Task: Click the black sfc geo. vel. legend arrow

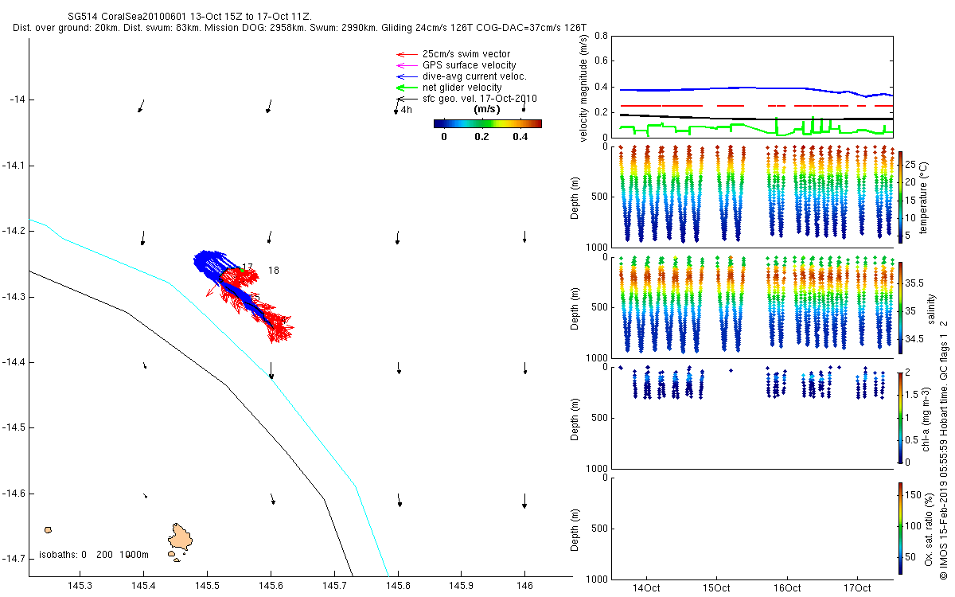Action: tap(406, 99)
